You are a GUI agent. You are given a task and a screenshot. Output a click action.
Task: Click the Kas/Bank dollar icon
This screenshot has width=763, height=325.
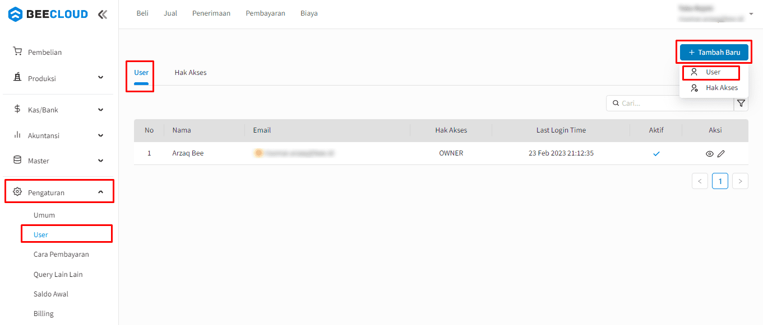(x=17, y=109)
